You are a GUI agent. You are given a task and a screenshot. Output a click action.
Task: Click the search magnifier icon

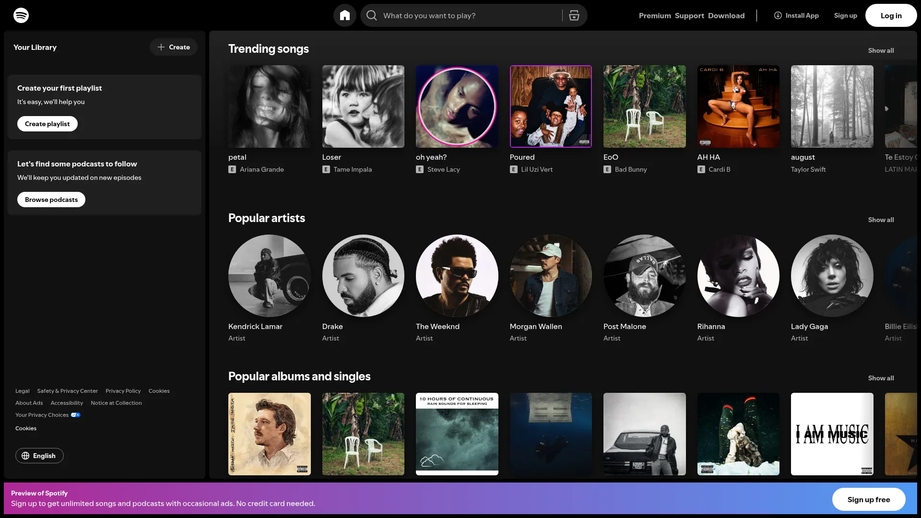[372, 15]
